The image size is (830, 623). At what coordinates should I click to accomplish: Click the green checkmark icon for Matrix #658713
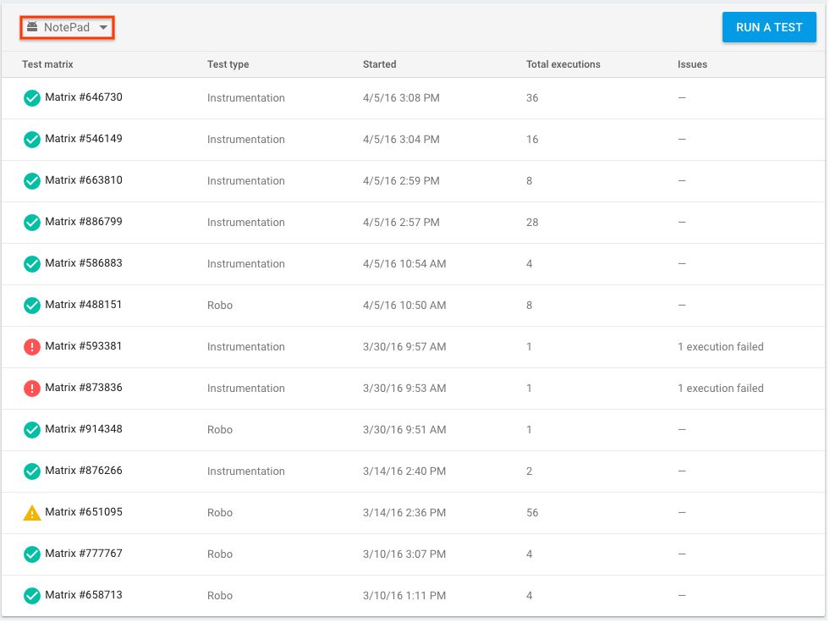click(32, 596)
